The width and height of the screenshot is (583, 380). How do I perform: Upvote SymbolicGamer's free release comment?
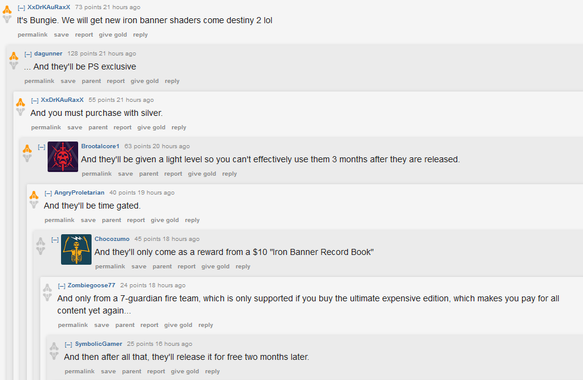pyautogui.click(x=54, y=346)
